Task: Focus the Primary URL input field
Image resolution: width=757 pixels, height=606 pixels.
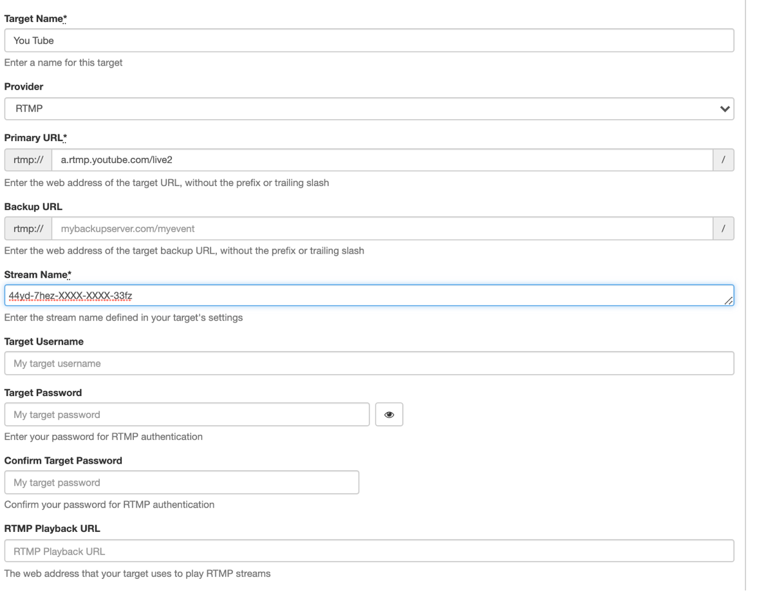Action: point(382,160)
